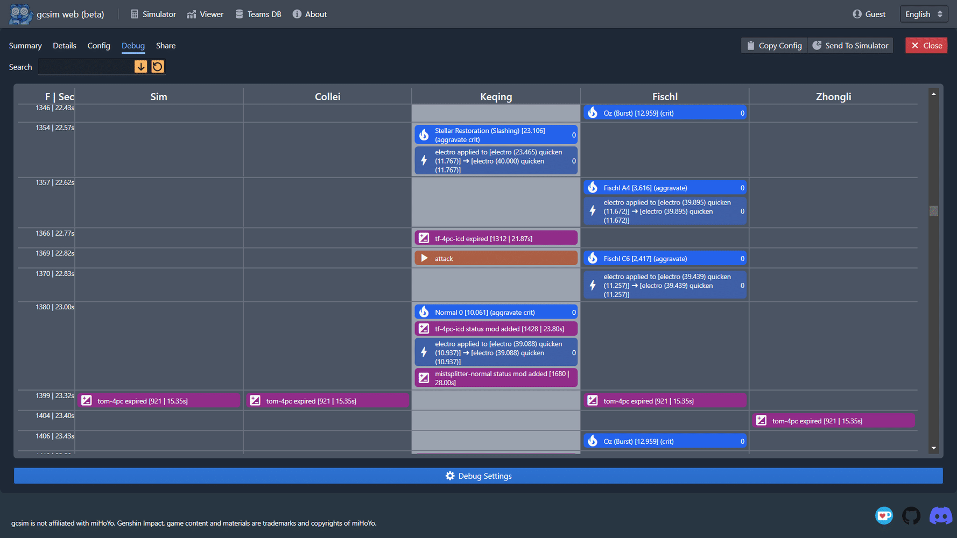The image size is (957, 538).
Task: Click the search down-arrow icon button
Action: [140, 67]
